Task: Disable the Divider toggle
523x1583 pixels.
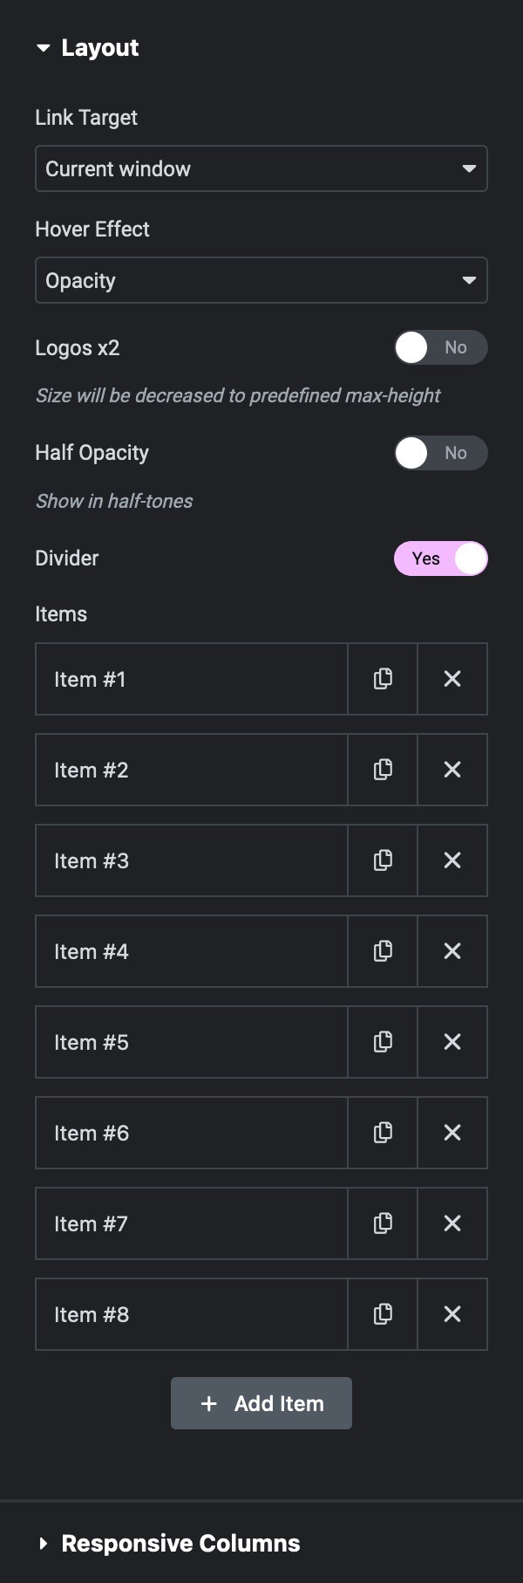Action: (440, 559)
